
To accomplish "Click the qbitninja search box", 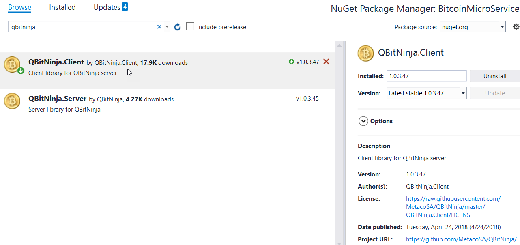I will click(x=82, y=27).
